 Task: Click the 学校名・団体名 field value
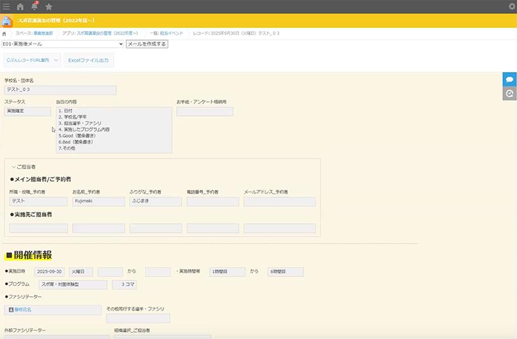[x=60, y=90]
